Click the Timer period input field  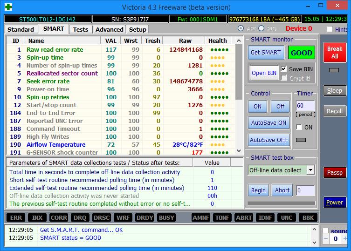coord(305,106)
